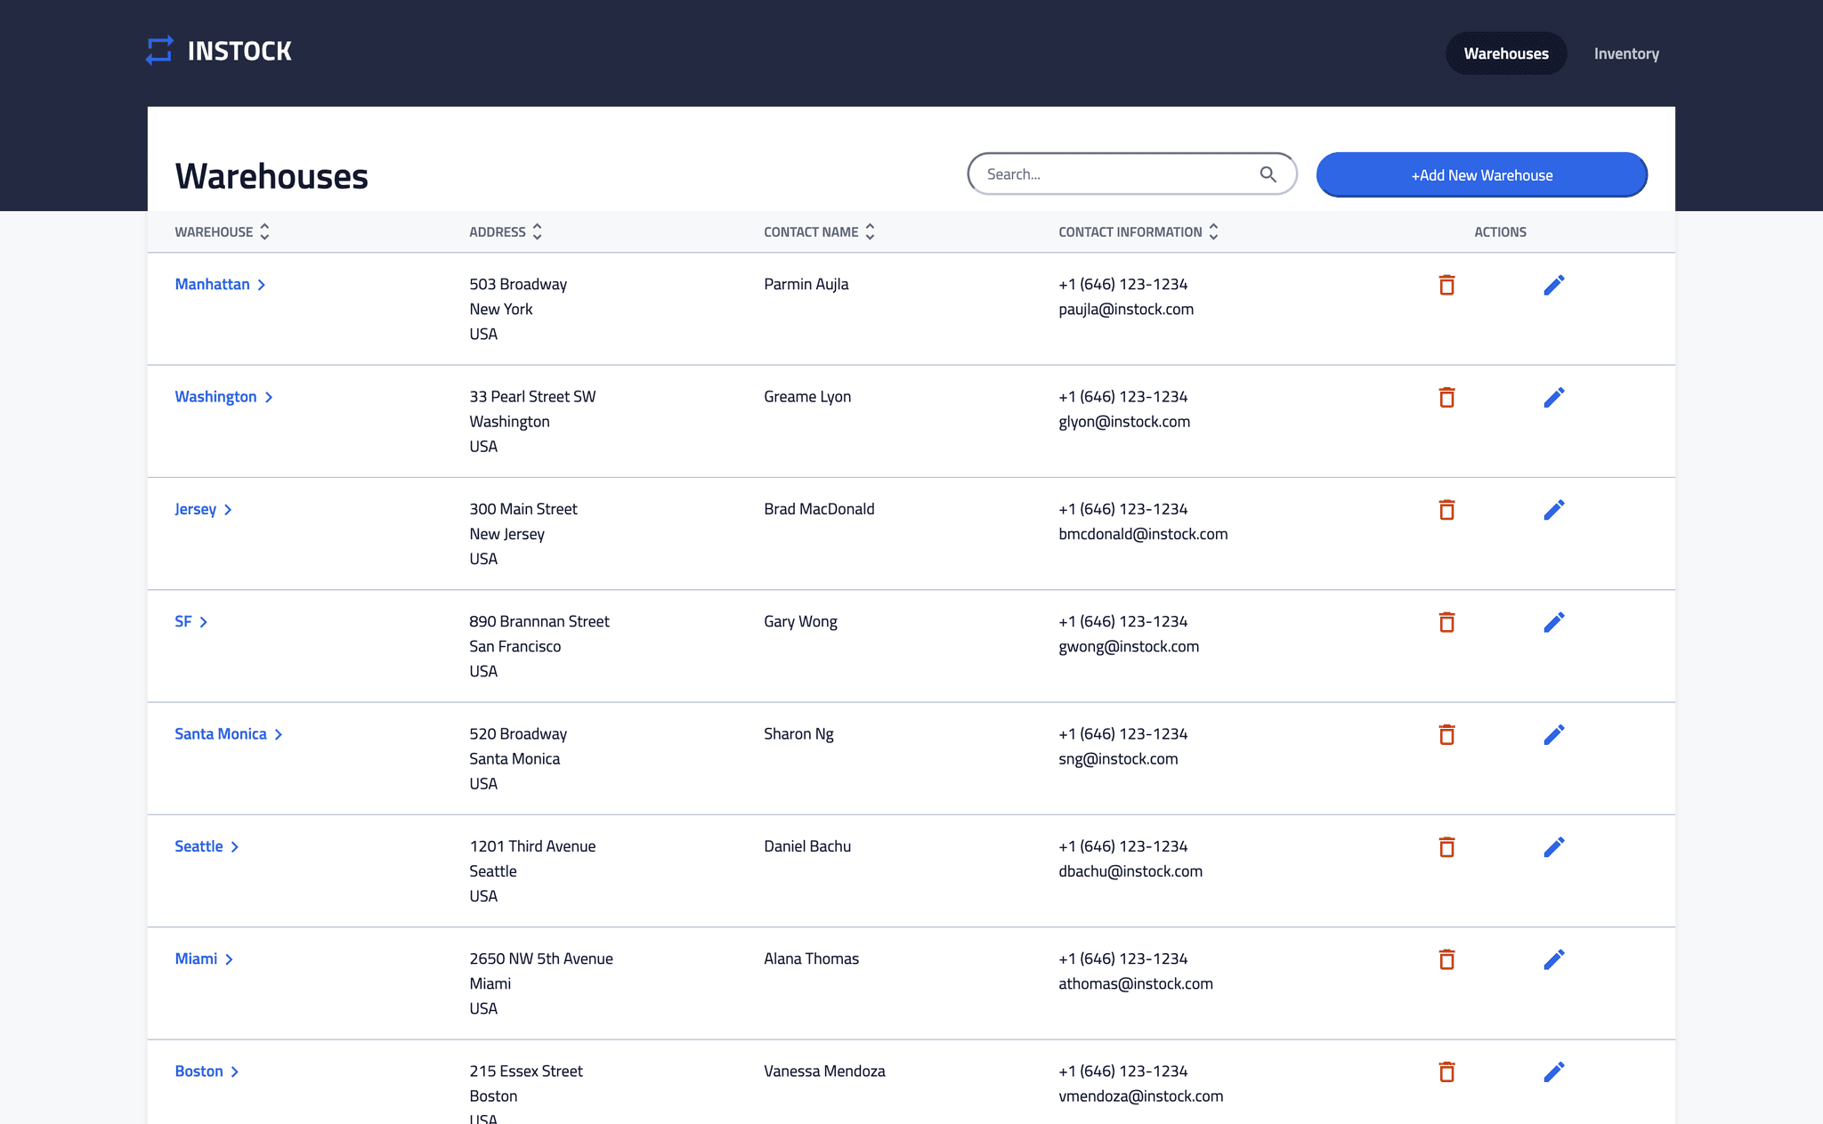The image size is (1823, 1124).
Task: Delete the Manhattan warehouse via trash icon
Action: tap(1446, 285)
